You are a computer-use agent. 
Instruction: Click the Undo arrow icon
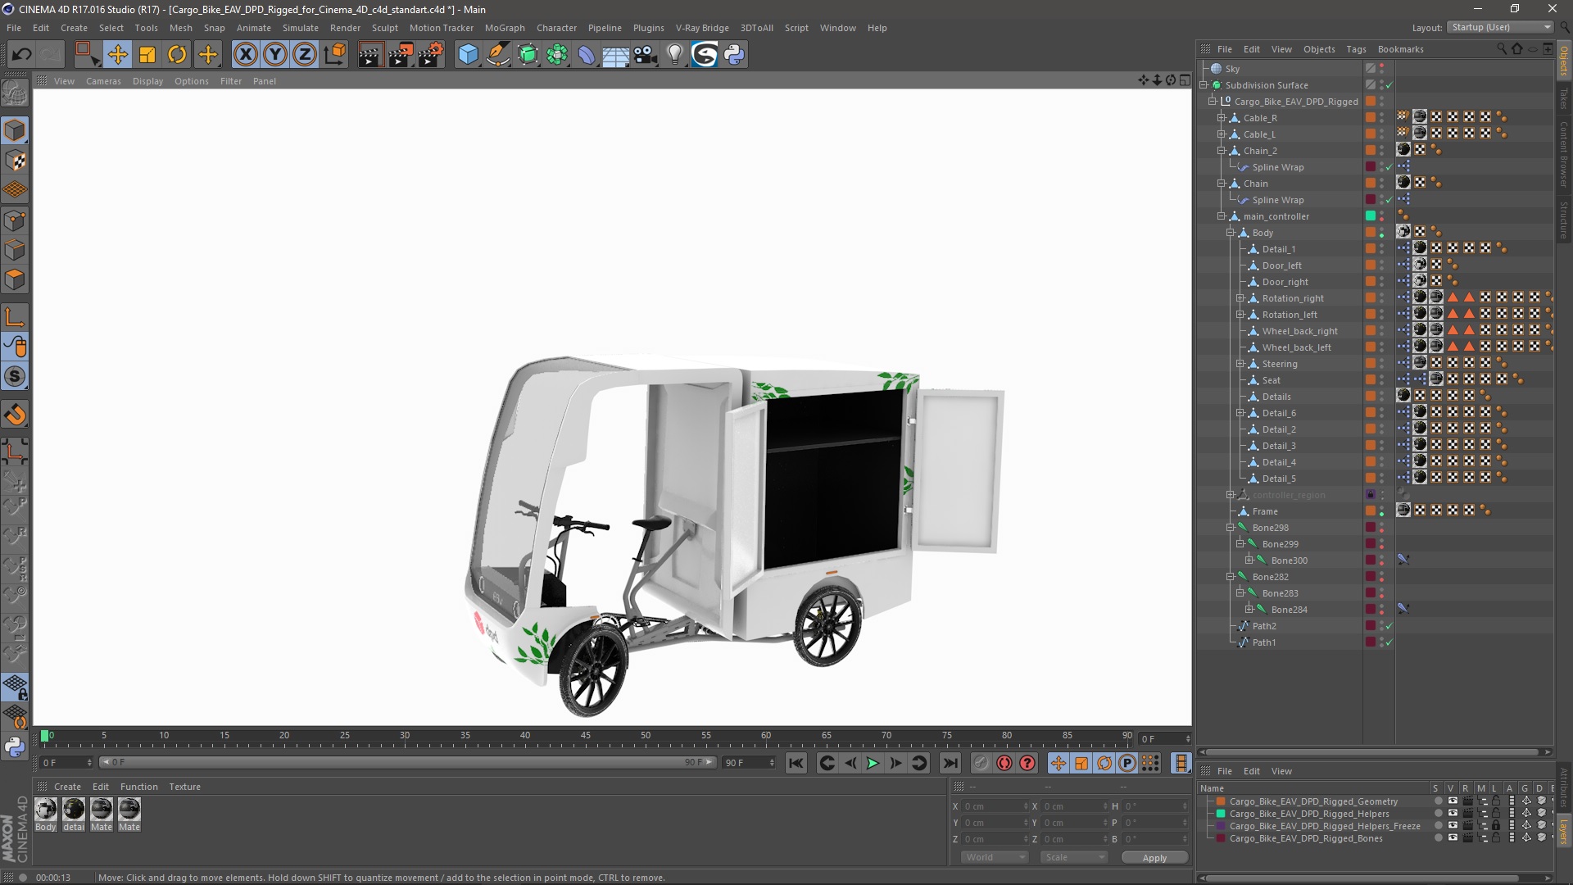tap(22, 55)
